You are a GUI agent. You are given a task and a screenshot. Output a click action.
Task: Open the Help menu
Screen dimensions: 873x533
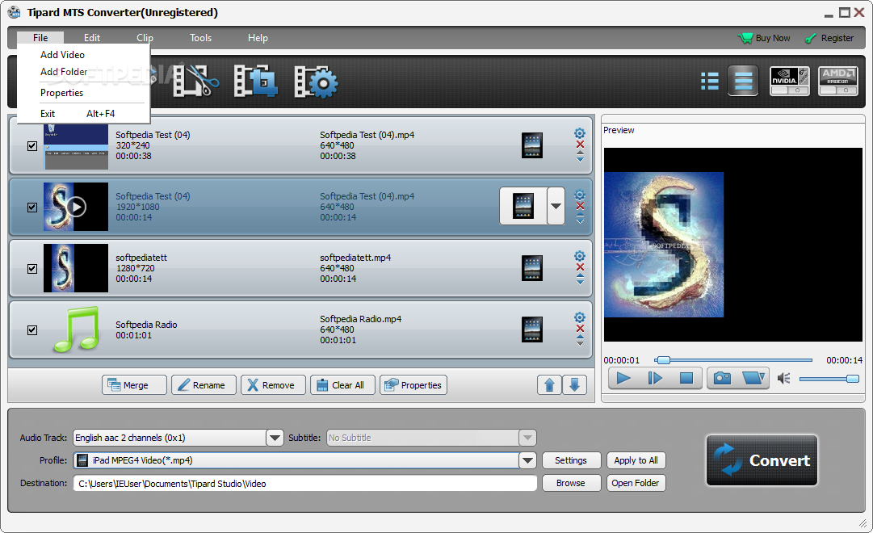(x=258, y=37)
